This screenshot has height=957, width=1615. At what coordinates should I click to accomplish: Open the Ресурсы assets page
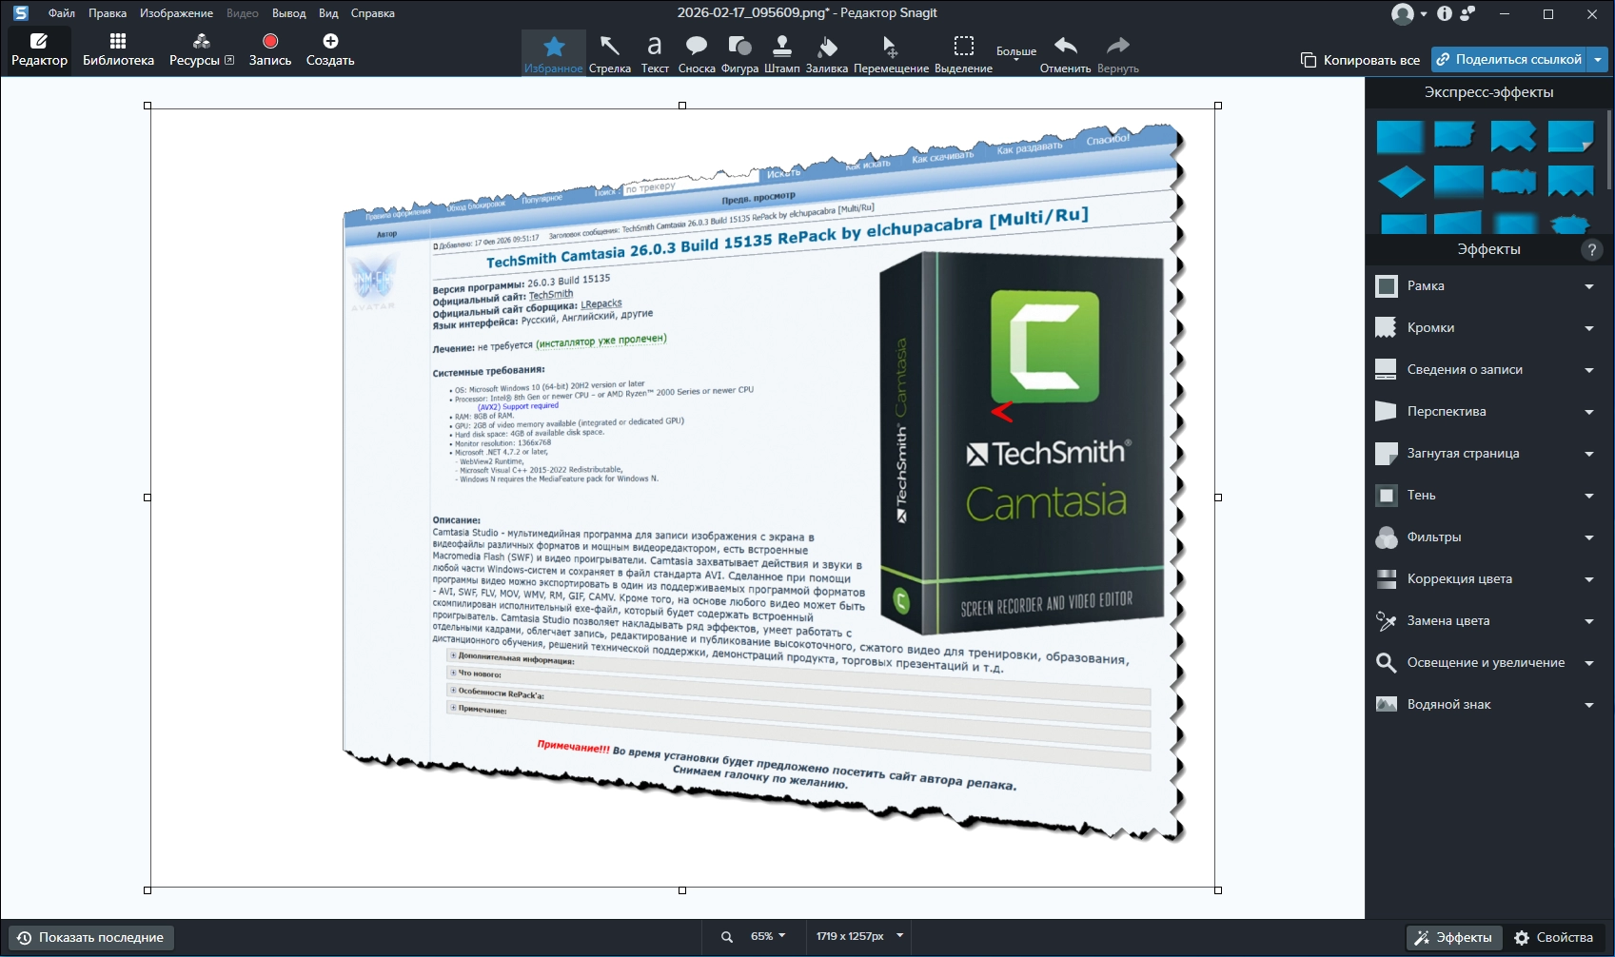pyautogui.click(x=202, y=49)
